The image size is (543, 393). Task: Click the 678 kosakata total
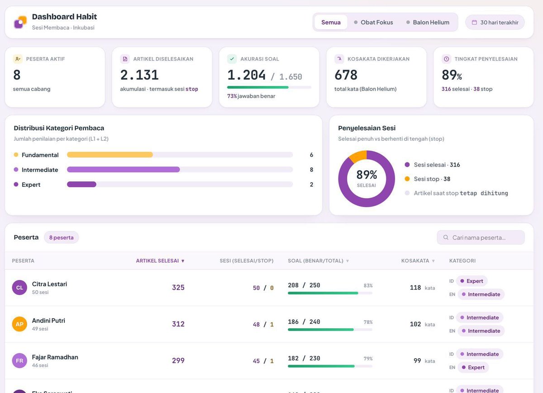[346, 75]
